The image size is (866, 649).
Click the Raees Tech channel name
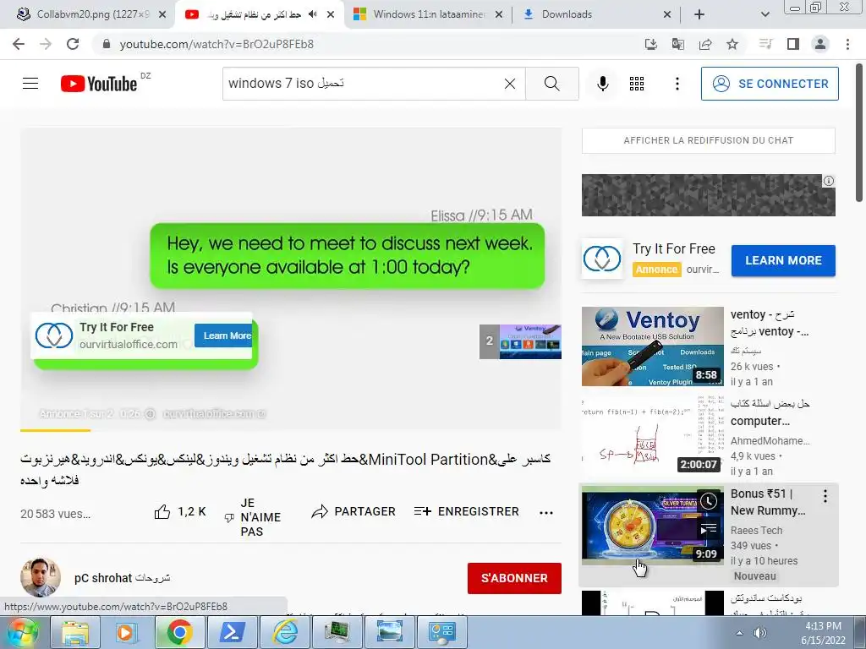(x=756, y=531)
